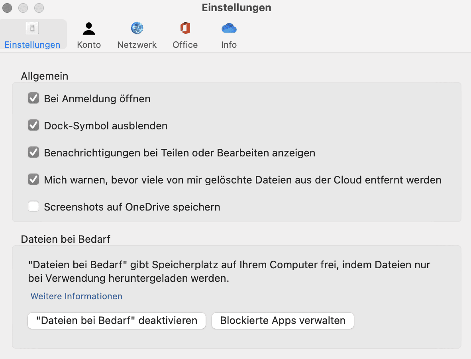Disable Benachrichtigungen bei Teilen oder Bearbeiten
The width and height of the screenshot is (471, 359).
pos(33,152)
